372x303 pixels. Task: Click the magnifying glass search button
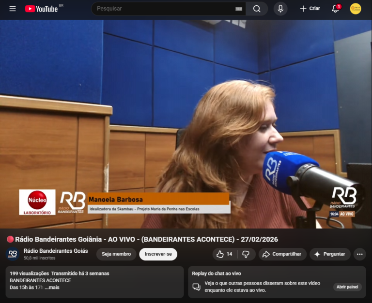click(x=257, y=9)
